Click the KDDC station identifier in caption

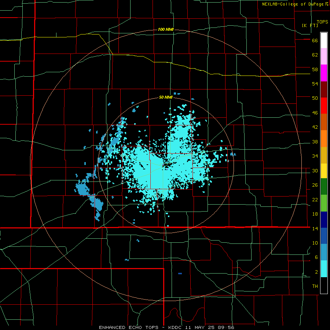(176, 327)
